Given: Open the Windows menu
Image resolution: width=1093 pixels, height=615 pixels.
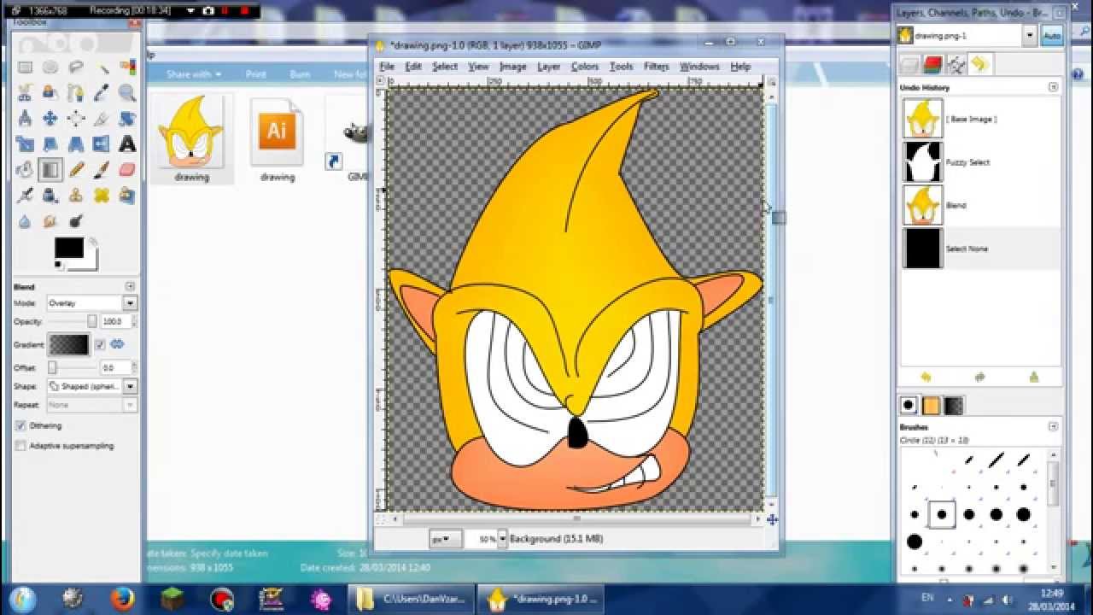Looking at the screenshot, I should coord(699,67).
